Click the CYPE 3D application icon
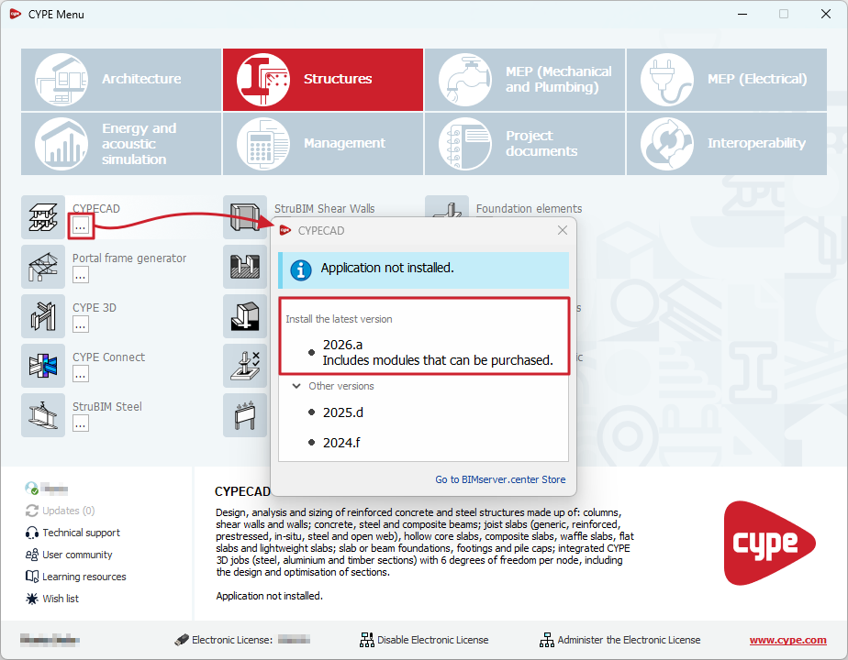The image size is (848, 660). click(x=42, y=316)
